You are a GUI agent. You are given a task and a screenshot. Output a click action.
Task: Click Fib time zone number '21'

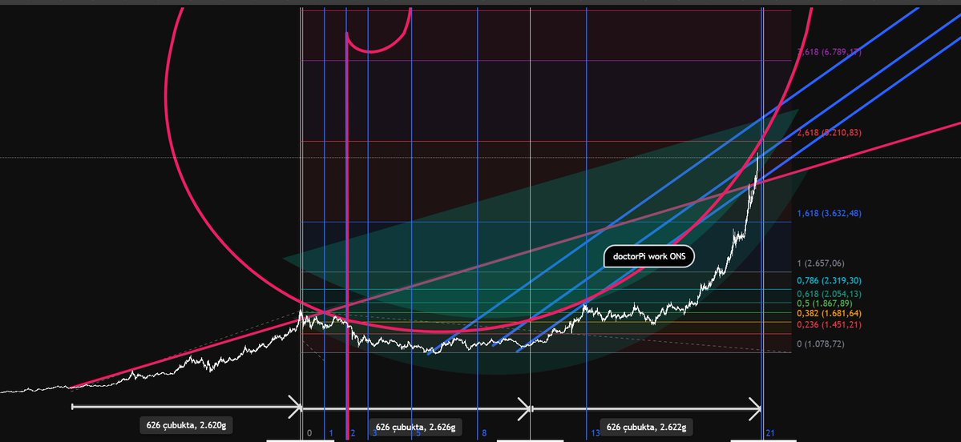(x=770, y=433)
